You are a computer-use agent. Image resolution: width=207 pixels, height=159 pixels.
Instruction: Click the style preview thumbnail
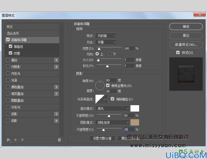pos(186,74)
